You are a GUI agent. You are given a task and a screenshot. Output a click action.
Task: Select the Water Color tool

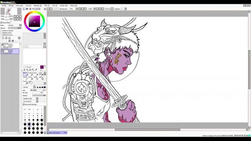tap(41, 74)
